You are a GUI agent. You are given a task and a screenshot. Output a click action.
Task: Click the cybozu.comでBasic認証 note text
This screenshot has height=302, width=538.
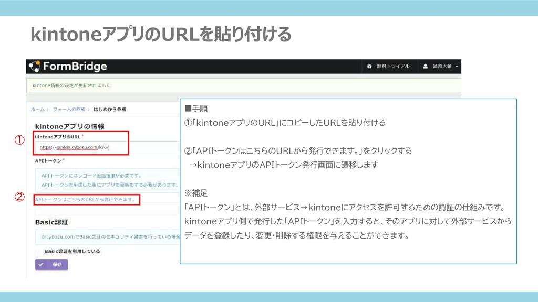click(110, 236)
